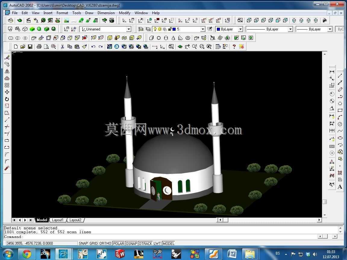Click the Scenes clapperboard icon
This screenshot has width=347, height=260.
29,20
